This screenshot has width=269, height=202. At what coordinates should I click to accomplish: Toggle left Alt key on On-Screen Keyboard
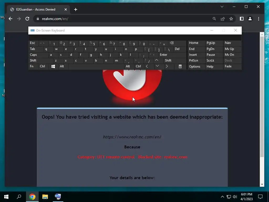click(63, 67)
